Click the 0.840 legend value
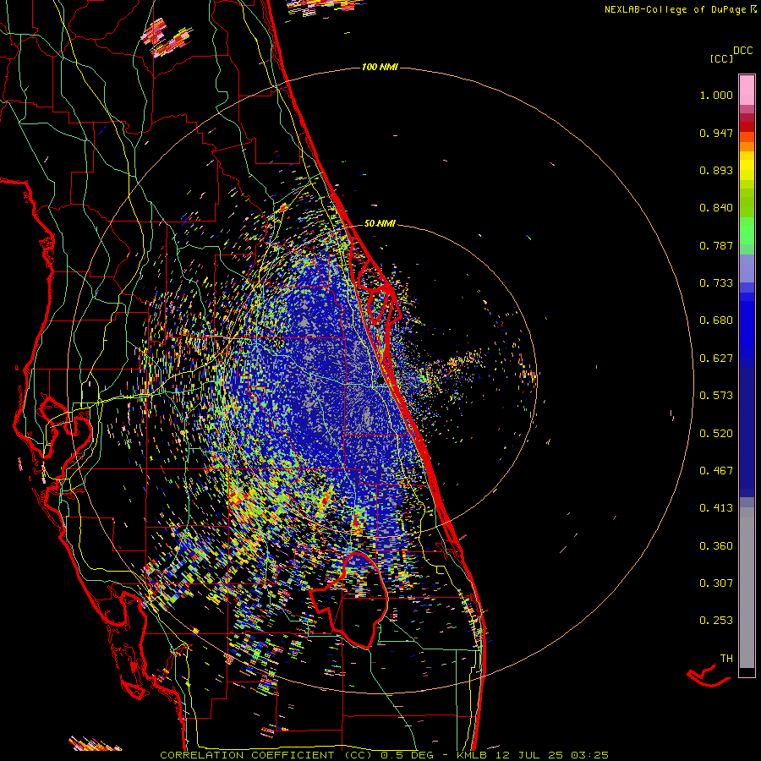The width and height of the screenshot is (761, 761). [716, 208]
